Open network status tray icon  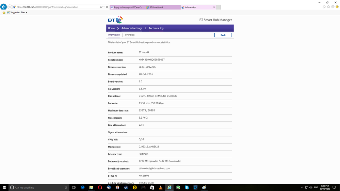pyautogui.click(x=306, y=188)
